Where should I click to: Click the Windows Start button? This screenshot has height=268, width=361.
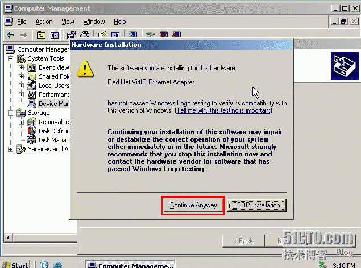pyautogui.click(x=16, y=265)
